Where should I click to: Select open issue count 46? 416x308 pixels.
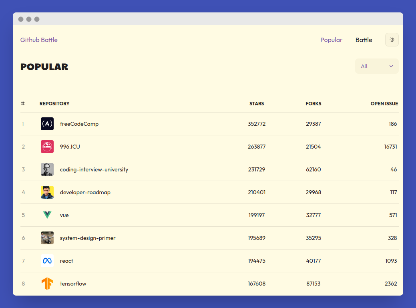tap(394, 169)
